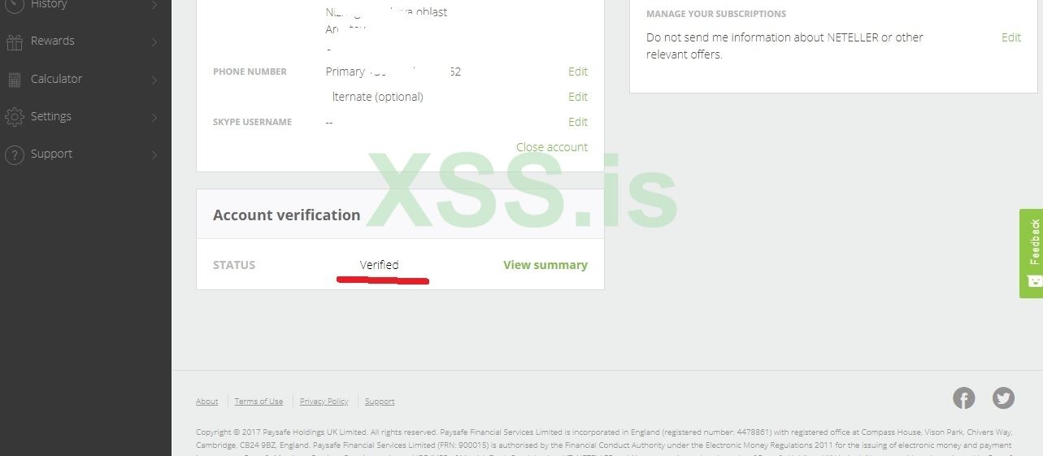This screenshot has height=456, width=1043.
Task: Click the Close account link
Action: [552, 147]
